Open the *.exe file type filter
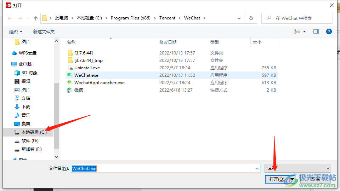Viewport: 340px width, 191px height. click(x=298, y=168)
